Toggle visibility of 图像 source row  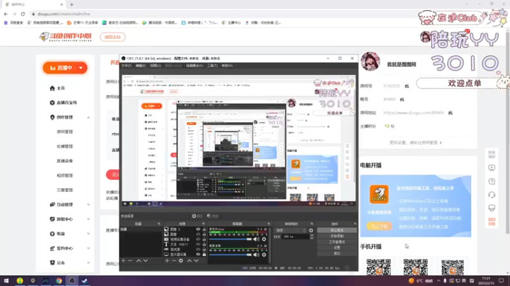(x=198, y=234)
